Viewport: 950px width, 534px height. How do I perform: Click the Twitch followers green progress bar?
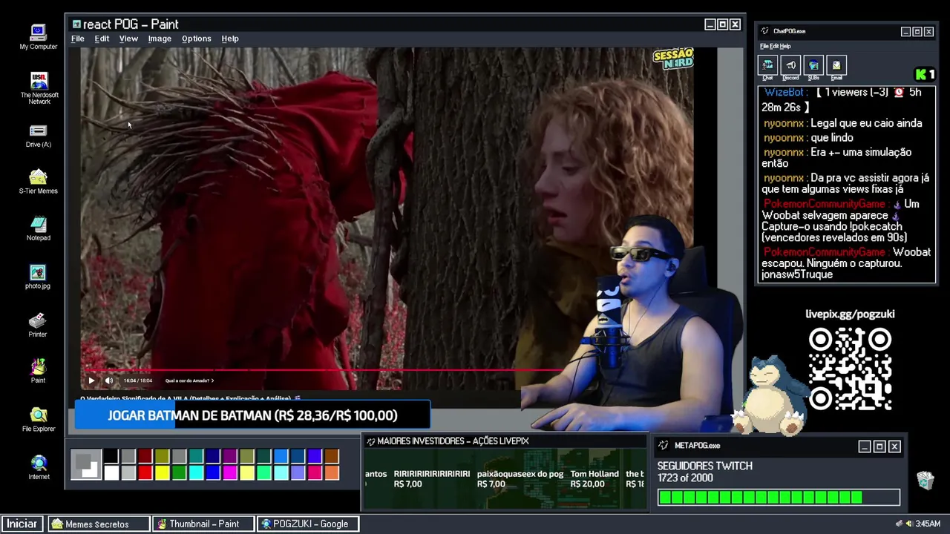[x=778, y=498]
